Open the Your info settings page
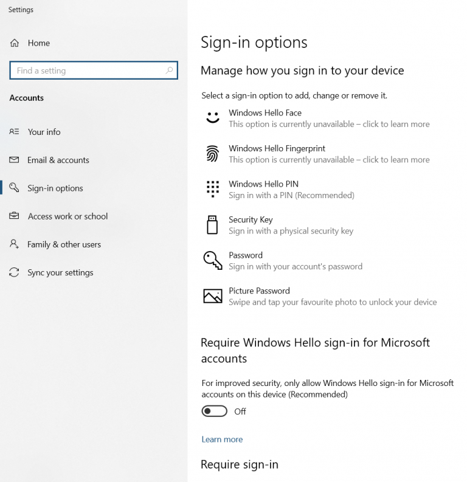This screenshot has height=482, width=467. point(44,132)
